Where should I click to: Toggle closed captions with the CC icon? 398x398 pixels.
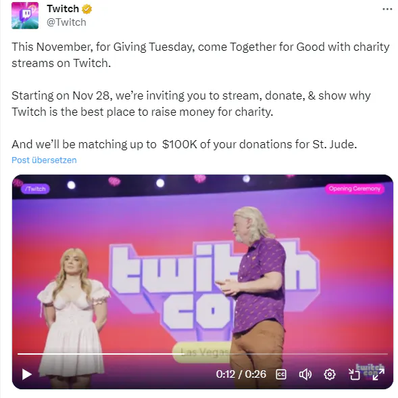[x=281, y=374]
